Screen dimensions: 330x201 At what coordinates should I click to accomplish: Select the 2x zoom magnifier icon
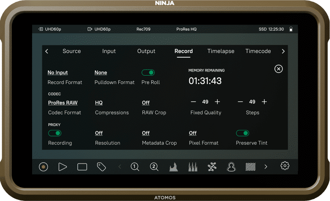[154, 167]
